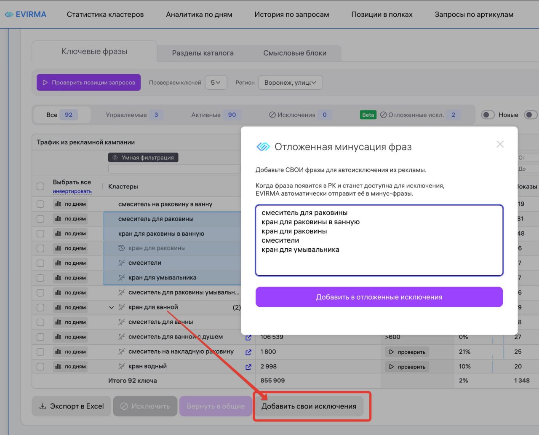Click icon left of смеситель для ванной с душем text

pos(121,337)
